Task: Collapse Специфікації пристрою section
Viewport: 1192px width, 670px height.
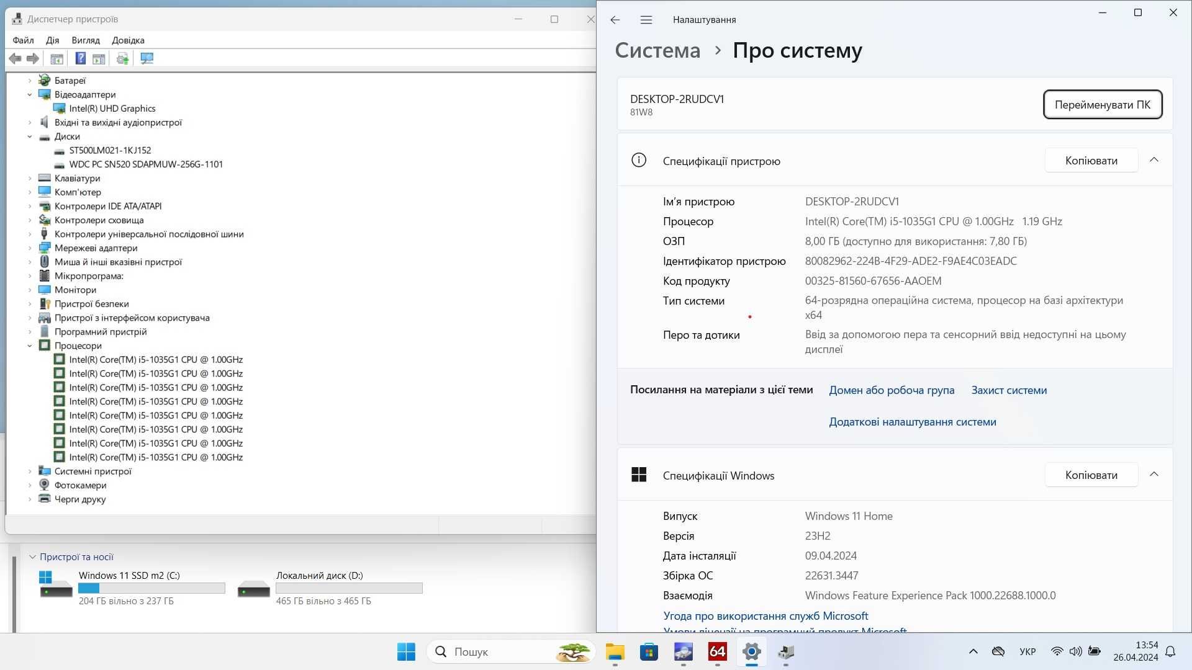Action: [1154, 160]
